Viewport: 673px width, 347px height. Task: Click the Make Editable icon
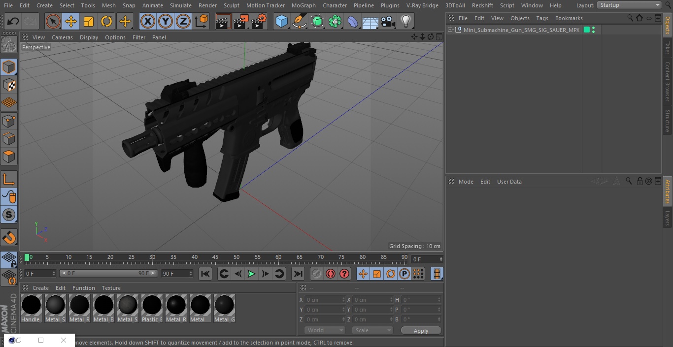tap(9, 45)
